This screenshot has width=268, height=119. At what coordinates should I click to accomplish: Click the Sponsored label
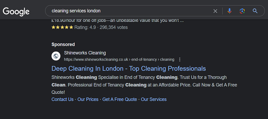(63, 45)
